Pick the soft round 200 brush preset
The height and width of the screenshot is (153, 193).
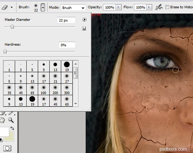click(x=55, y=89)
